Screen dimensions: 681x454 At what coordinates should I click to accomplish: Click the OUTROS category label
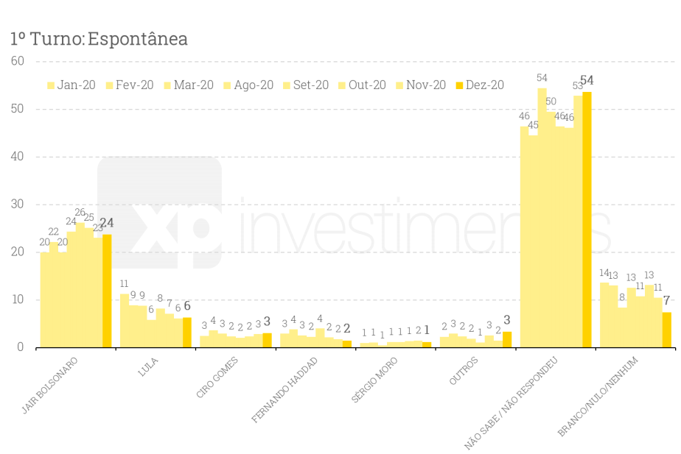pyautogui.click(x=463, y=372)
